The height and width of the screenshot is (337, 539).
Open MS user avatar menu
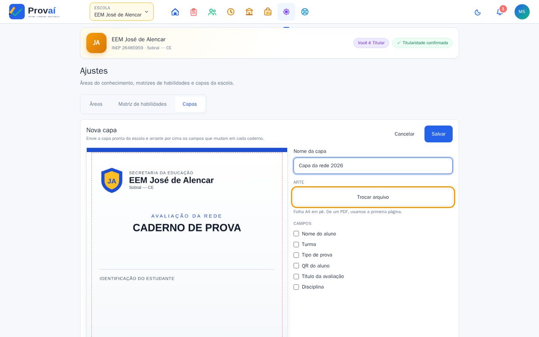click(522, 12)
